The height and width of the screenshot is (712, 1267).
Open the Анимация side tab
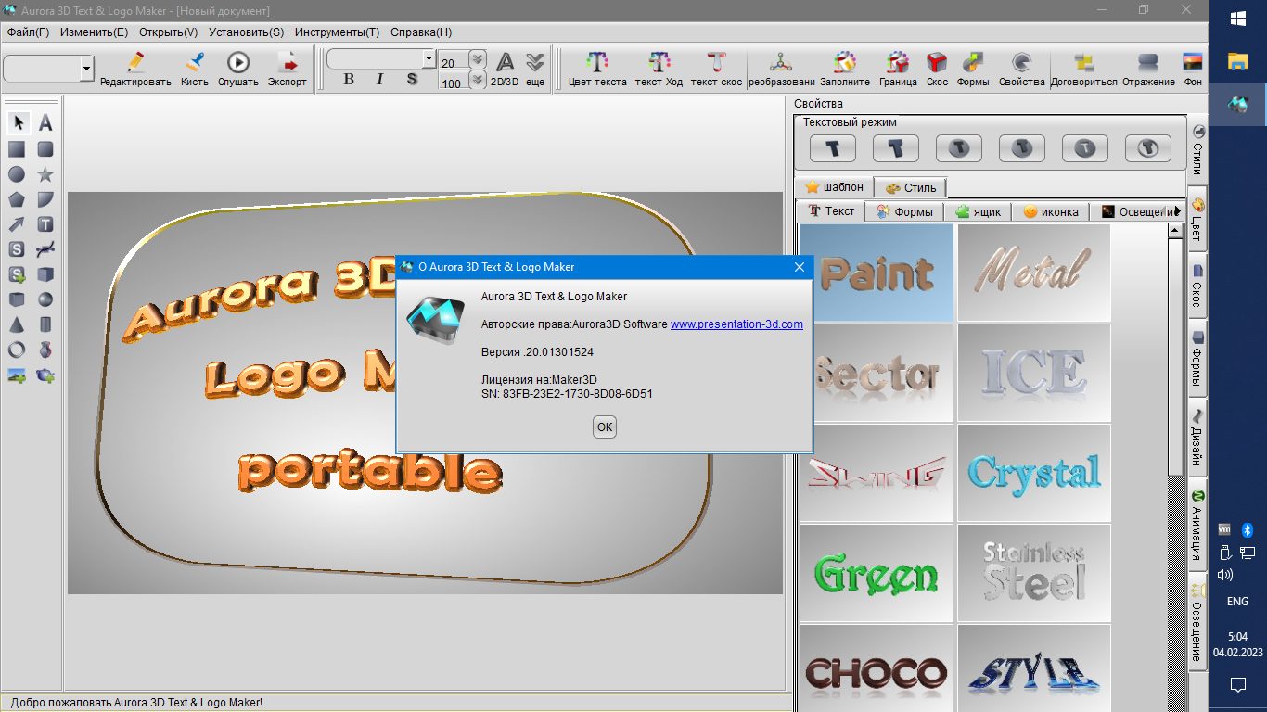point(1197,525)
